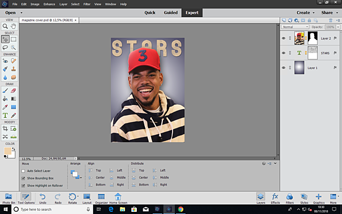Viewport: 342px width, 214px height.
Task: Open the Organizer
Action: click(x=102, y=198)
